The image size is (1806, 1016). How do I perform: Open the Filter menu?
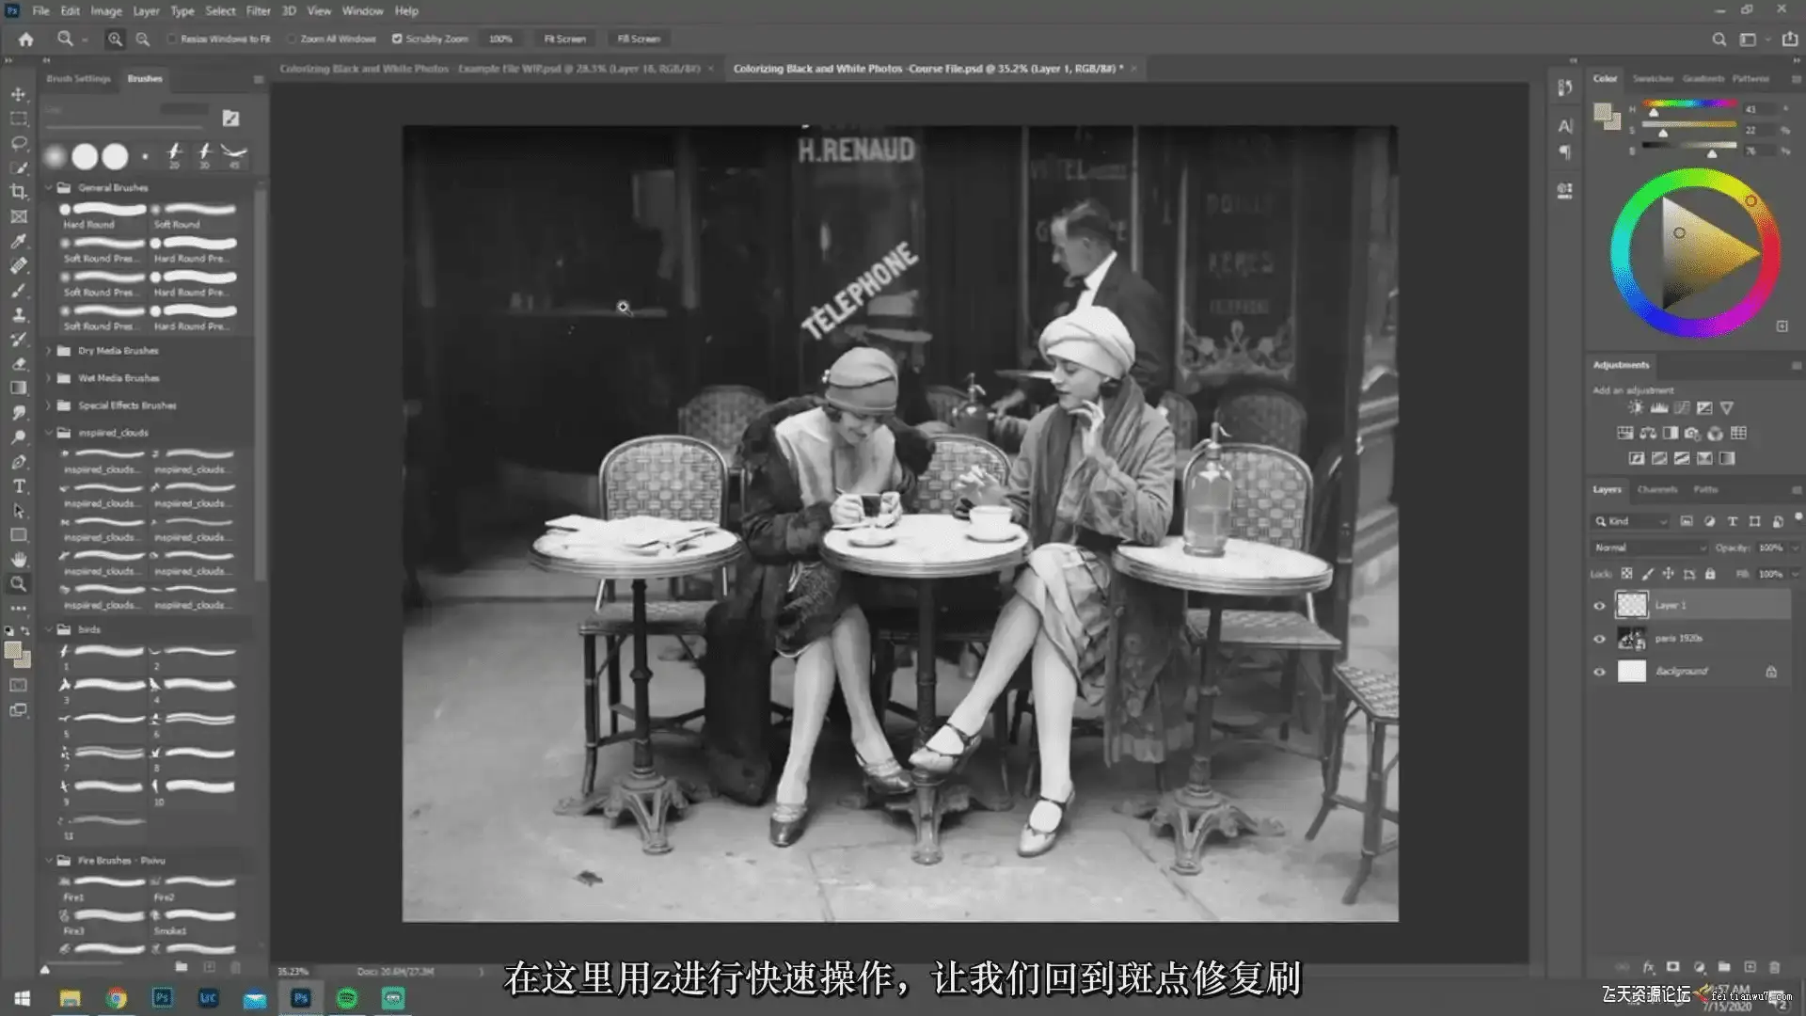(258, 10)
